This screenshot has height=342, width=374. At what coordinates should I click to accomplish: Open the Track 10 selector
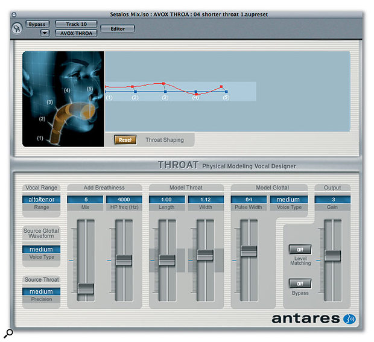click(x=76, y=24)
